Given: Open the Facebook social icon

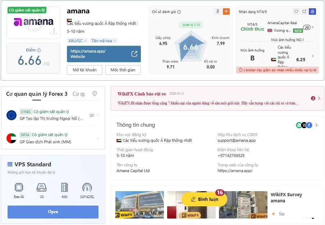Looking at the screenshot, I should 309,125.
